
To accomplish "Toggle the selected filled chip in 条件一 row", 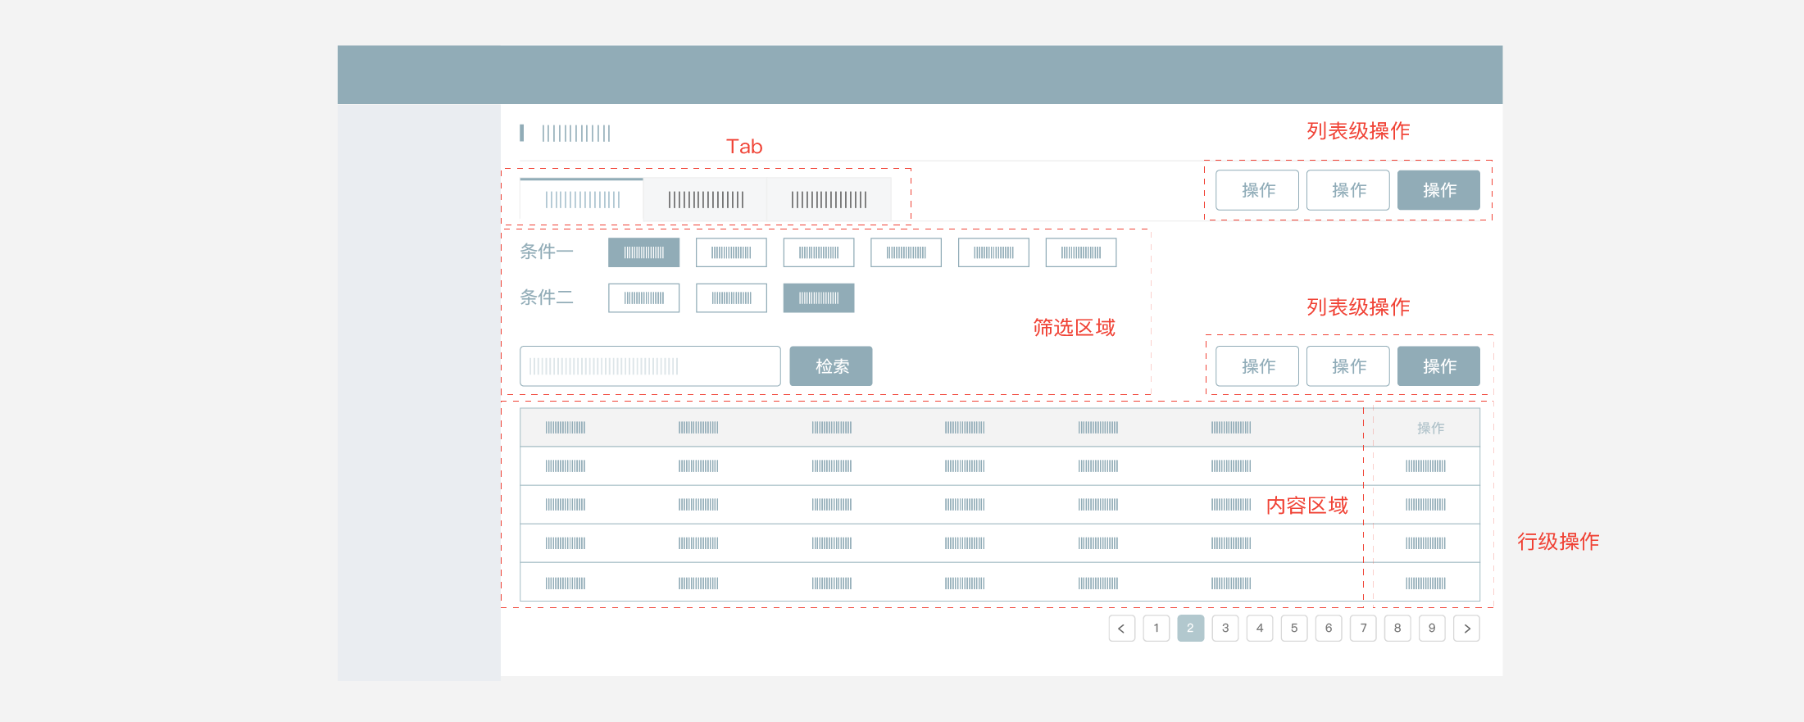I will (644, 252).
